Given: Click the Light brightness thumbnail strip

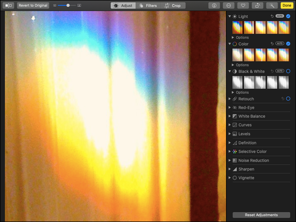Looking at the screenshot, I should [x=261, y=28].
